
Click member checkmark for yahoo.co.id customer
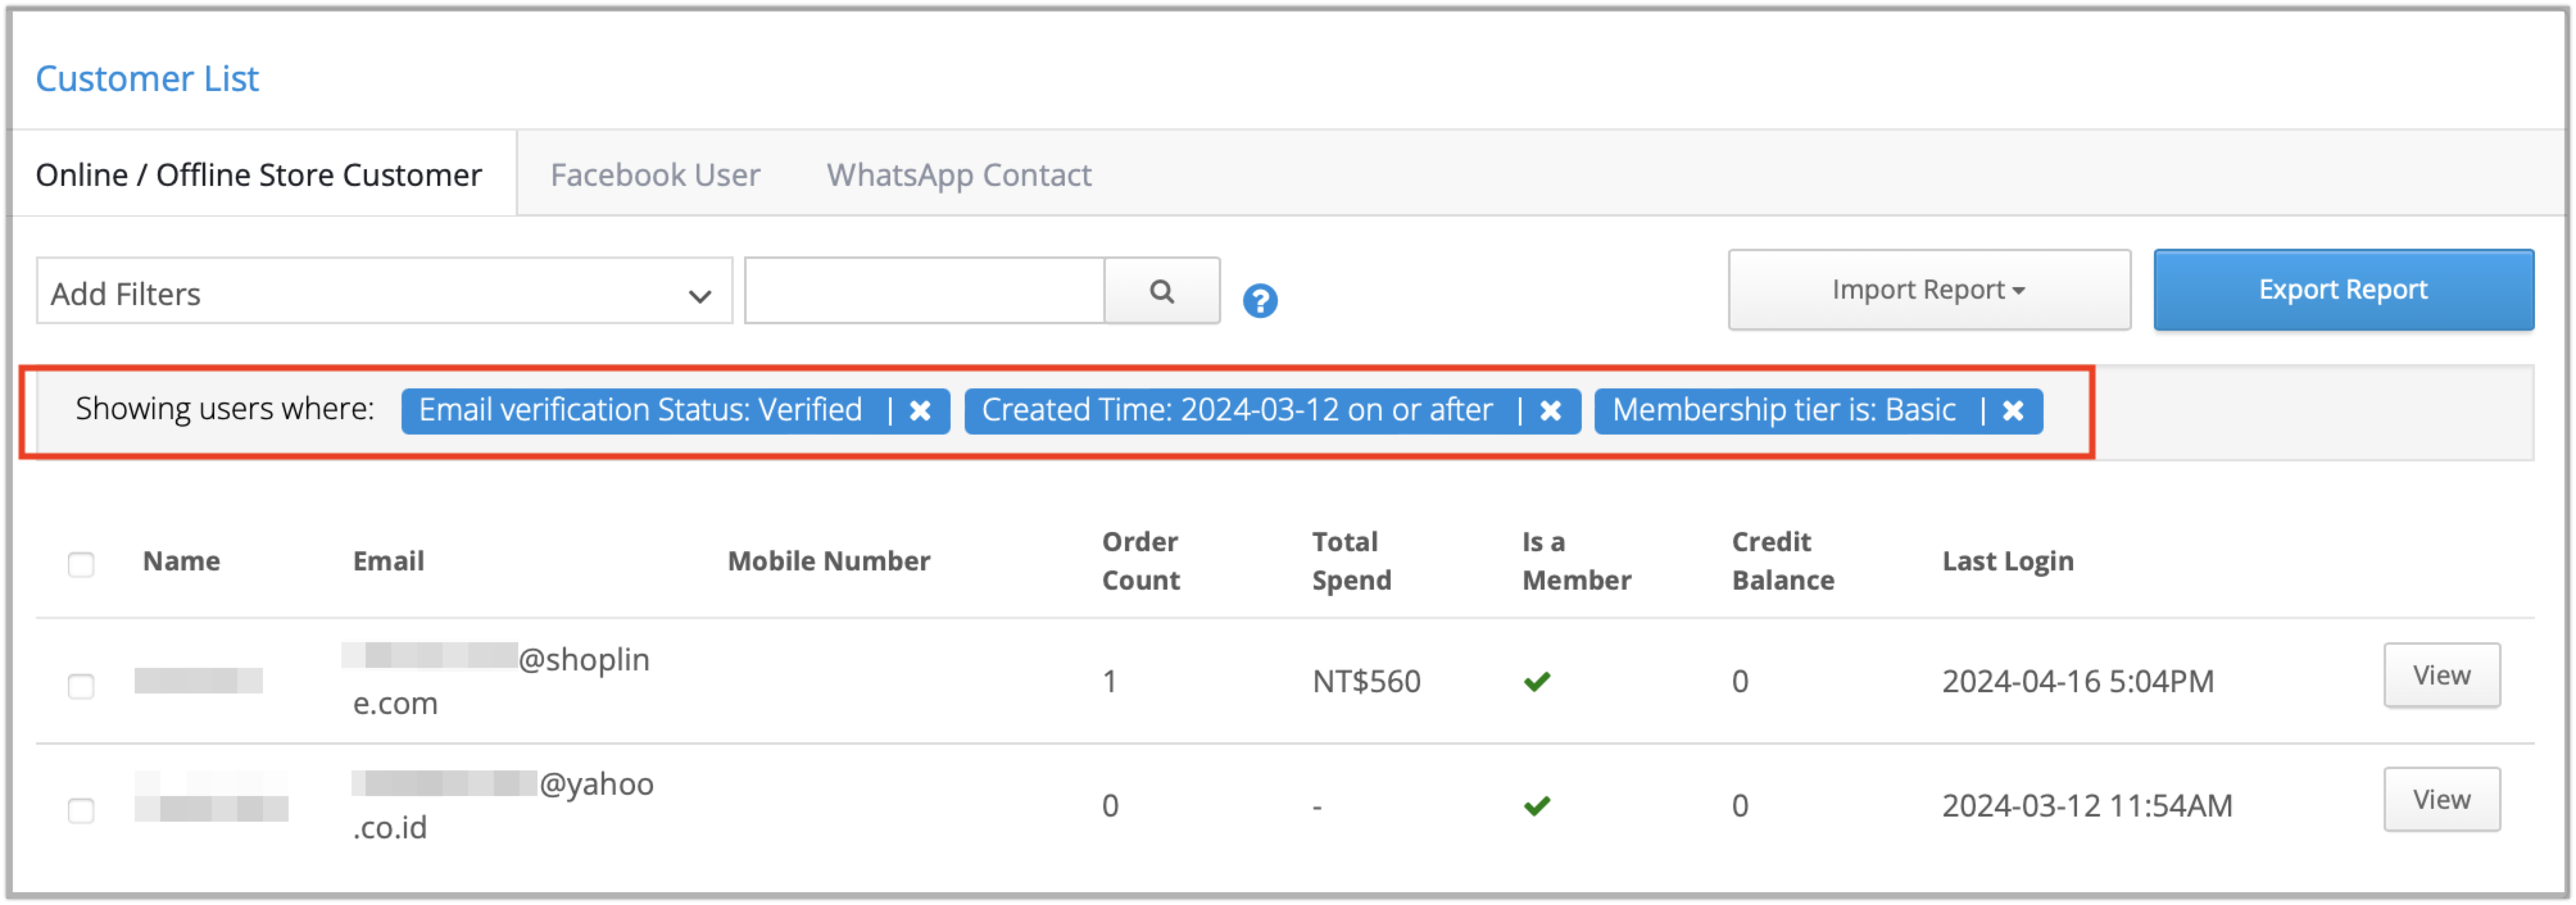1536,805
